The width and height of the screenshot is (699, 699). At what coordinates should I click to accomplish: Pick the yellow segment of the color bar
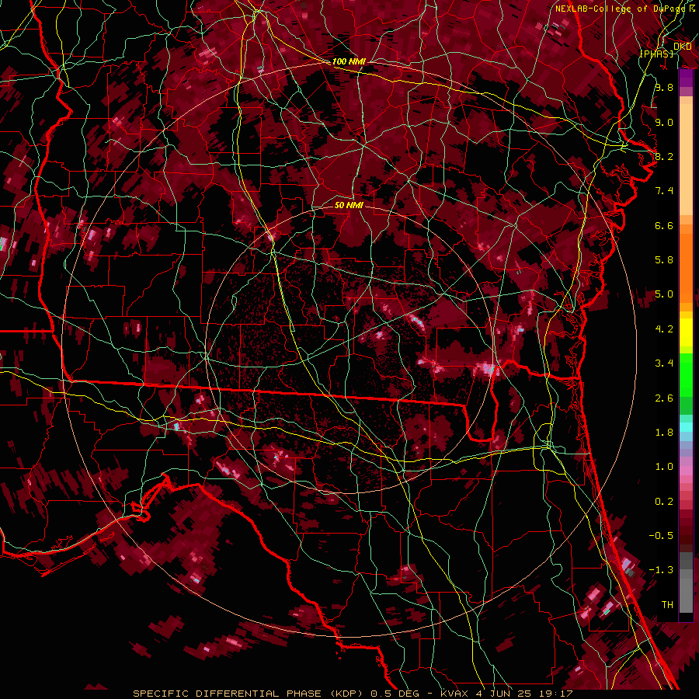(x=686, y=332)
